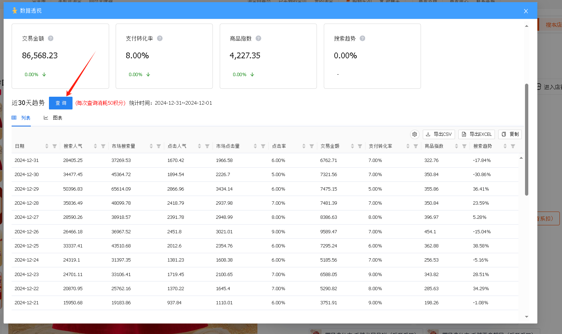Select the 2024-12-24 date cell
562x334 pixels.
[26, 260]
